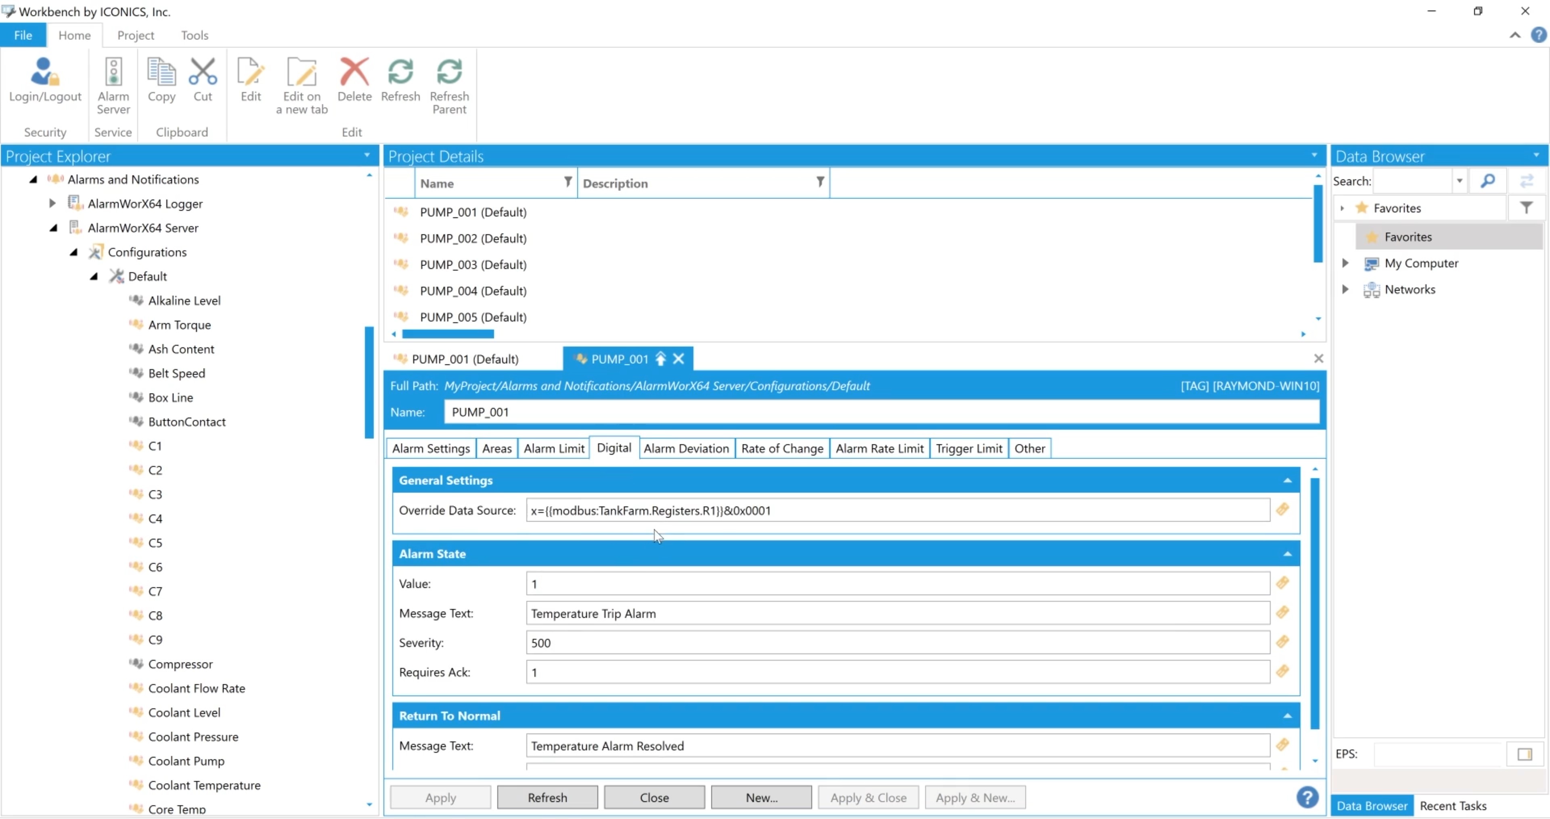
Task: Click Apply & New... button
Action: click(x=975, y=798)
